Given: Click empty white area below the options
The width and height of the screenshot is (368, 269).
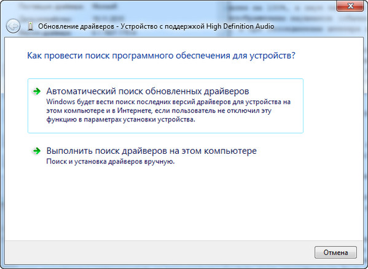Looking at the screenshot, I should (x=184, y=202).
